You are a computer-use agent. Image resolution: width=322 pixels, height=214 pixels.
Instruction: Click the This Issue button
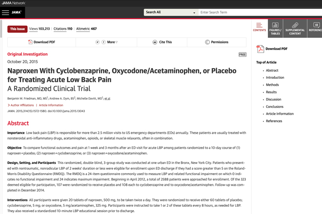click(18, 29)
